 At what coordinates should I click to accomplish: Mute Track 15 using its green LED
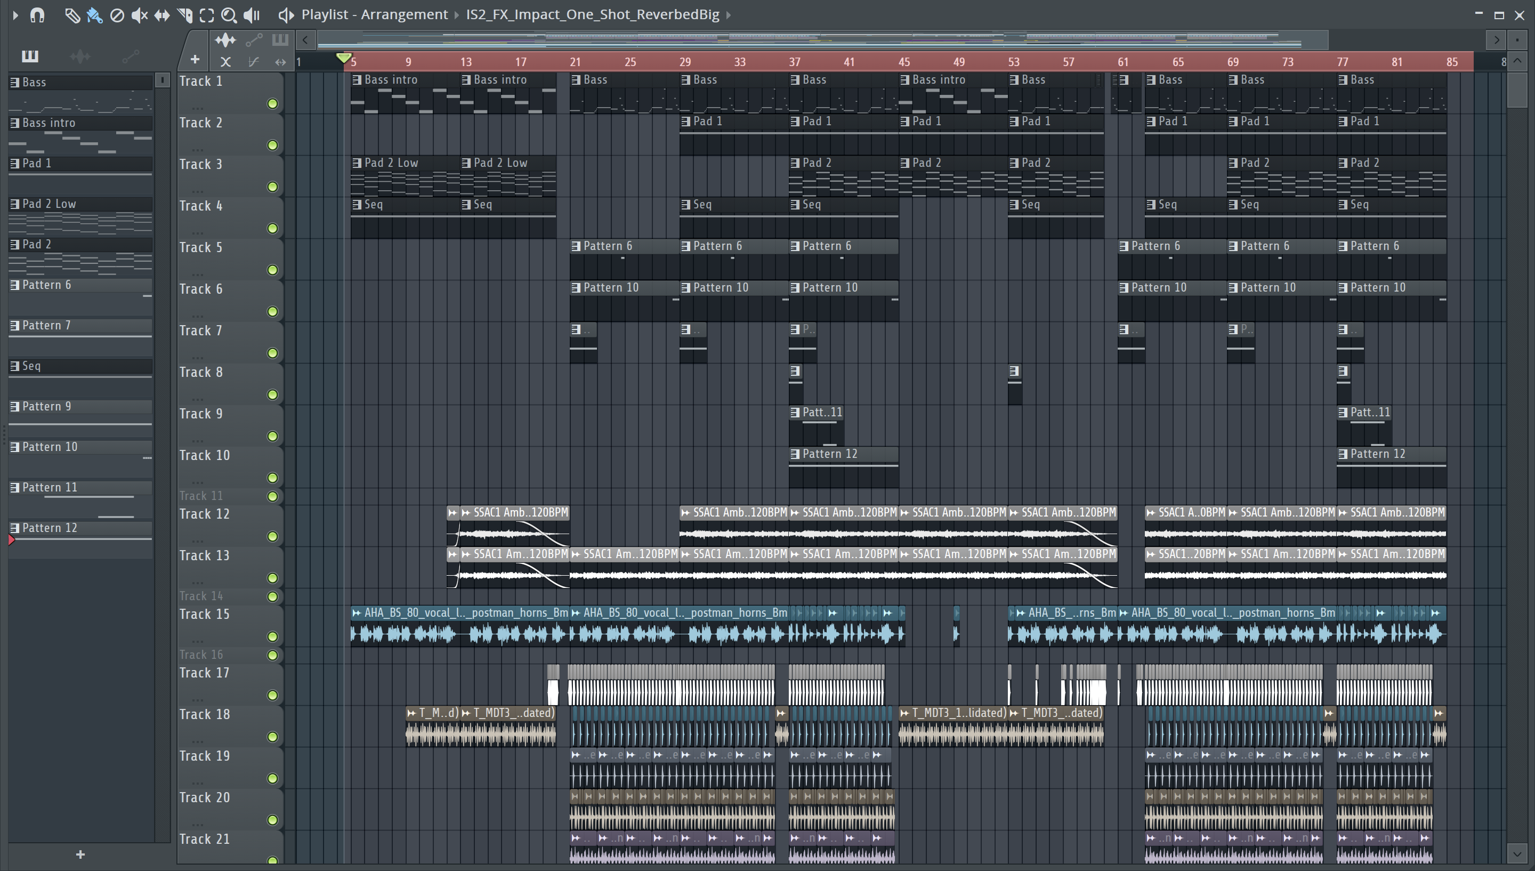click(x=273, y=637)
